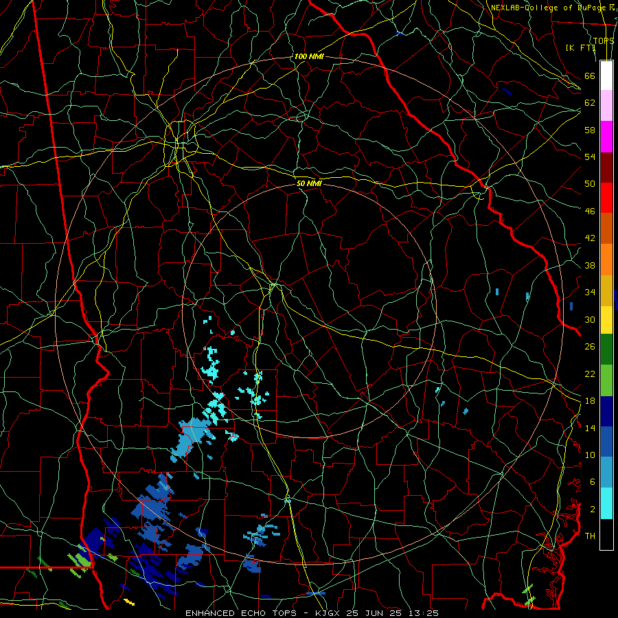
Task: Click the "62" legend value
Action: [590, 103]
